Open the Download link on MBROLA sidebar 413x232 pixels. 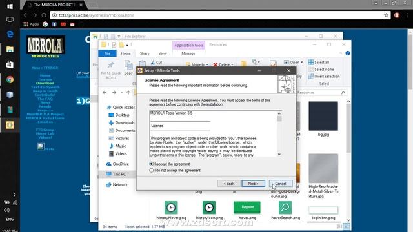pos(45,83)
